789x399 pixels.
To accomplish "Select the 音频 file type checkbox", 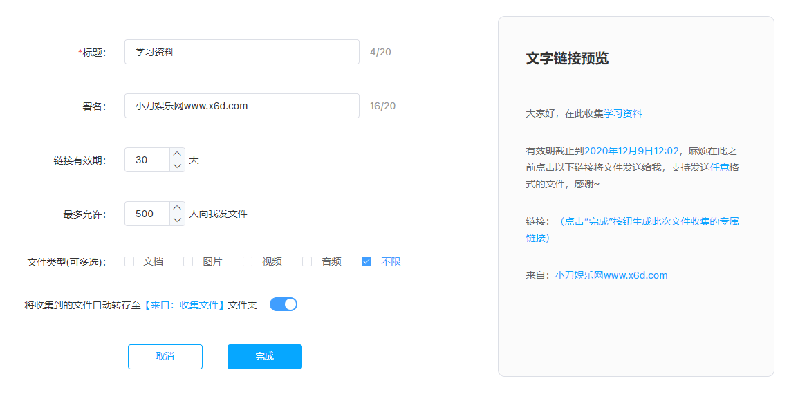I will tap(307, 261).
